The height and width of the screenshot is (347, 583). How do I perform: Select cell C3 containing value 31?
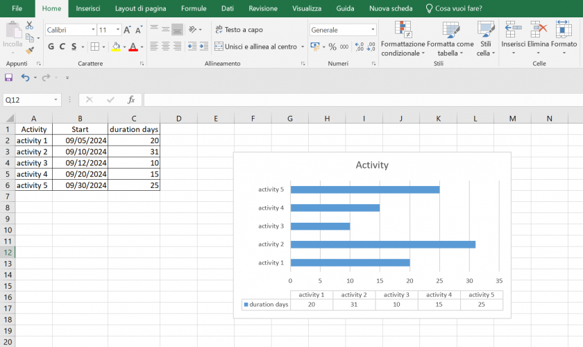pyautogui.click(x=134, y=151)
